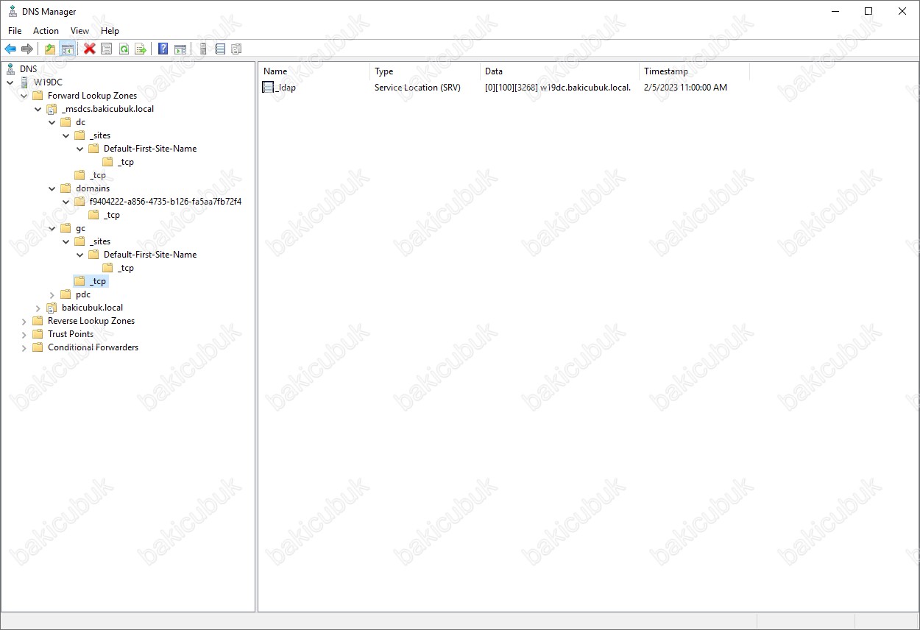
Task: Click the _ldap record icon
Action: (x=268, y=88)
